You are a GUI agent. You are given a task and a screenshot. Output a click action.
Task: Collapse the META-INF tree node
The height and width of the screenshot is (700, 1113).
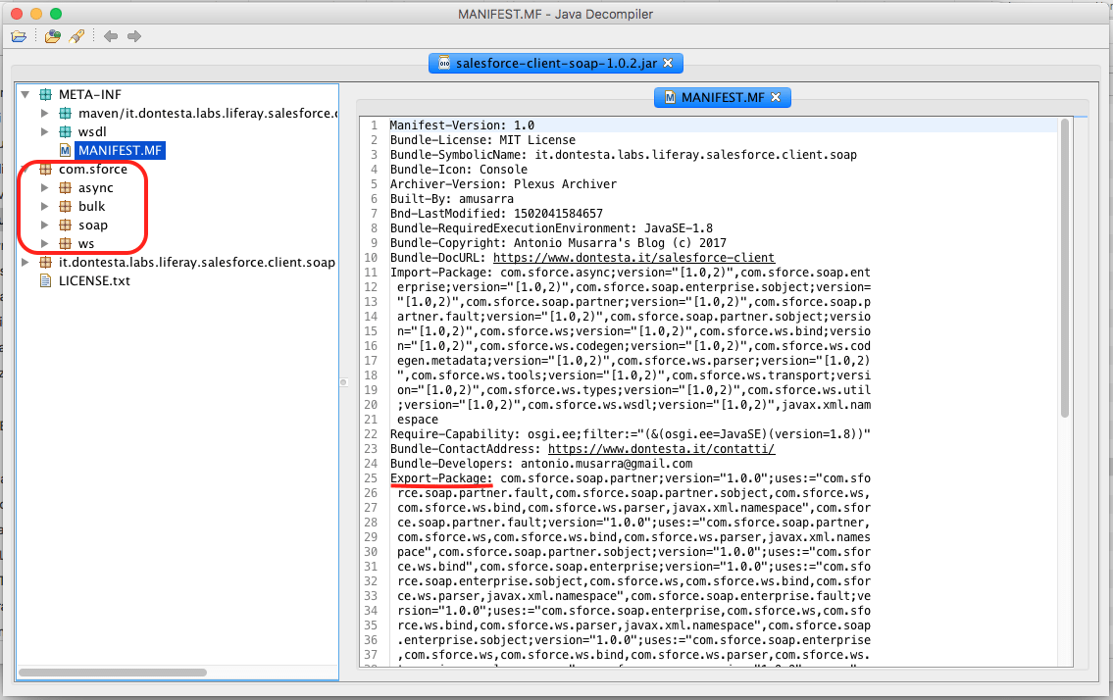tap(25, 94)
